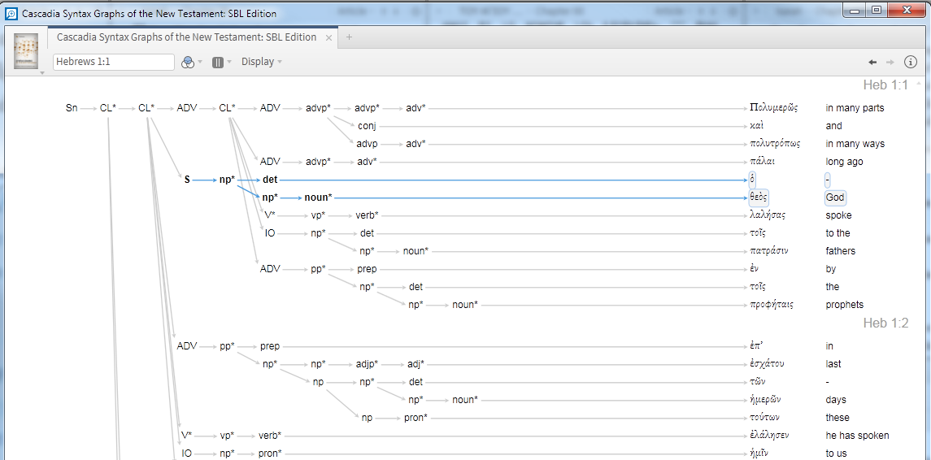Select the Greek word πολυτρόπως
Screen dimensions: 931x460
click(x=776, y=144)
